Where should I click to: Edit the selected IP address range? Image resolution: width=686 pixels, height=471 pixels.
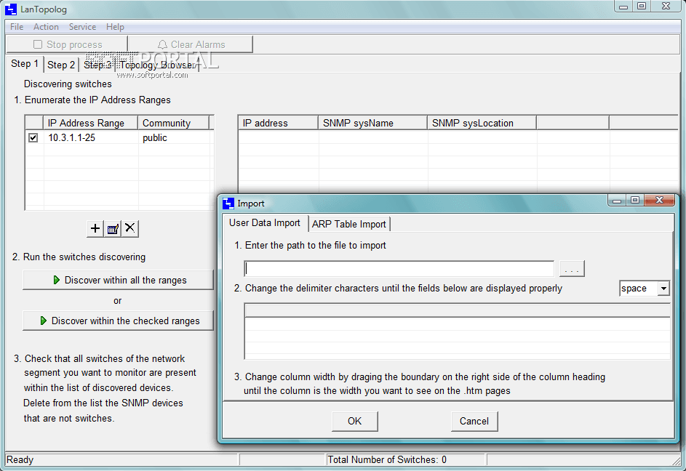[x=113, y=228]
